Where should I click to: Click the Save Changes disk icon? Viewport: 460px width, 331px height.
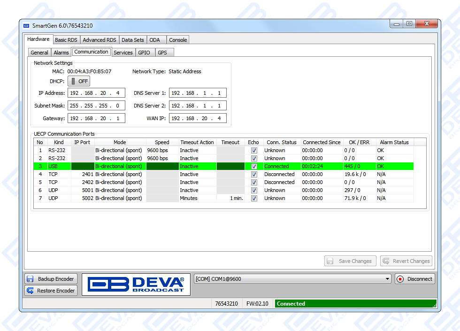pos(330,261)
